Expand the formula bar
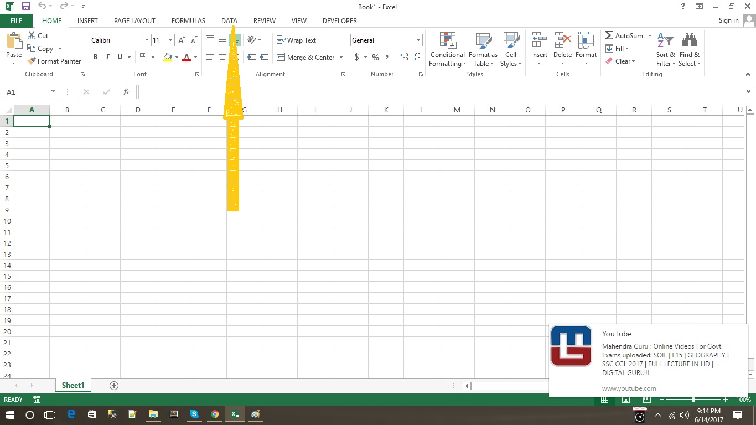 749,92
